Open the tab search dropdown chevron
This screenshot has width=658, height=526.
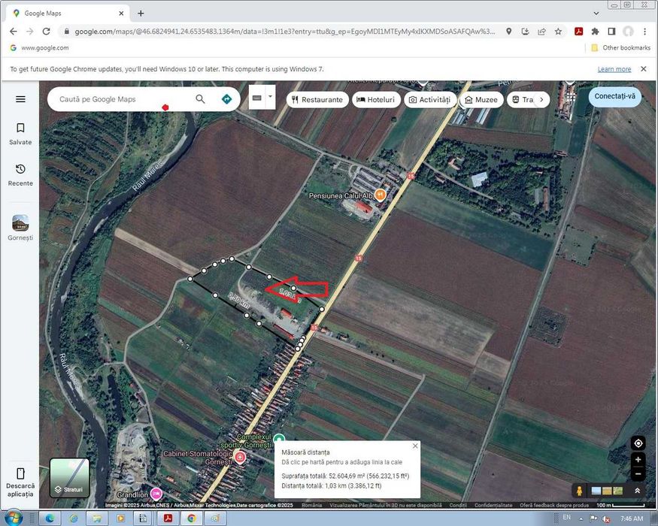(x=596, y=14)
